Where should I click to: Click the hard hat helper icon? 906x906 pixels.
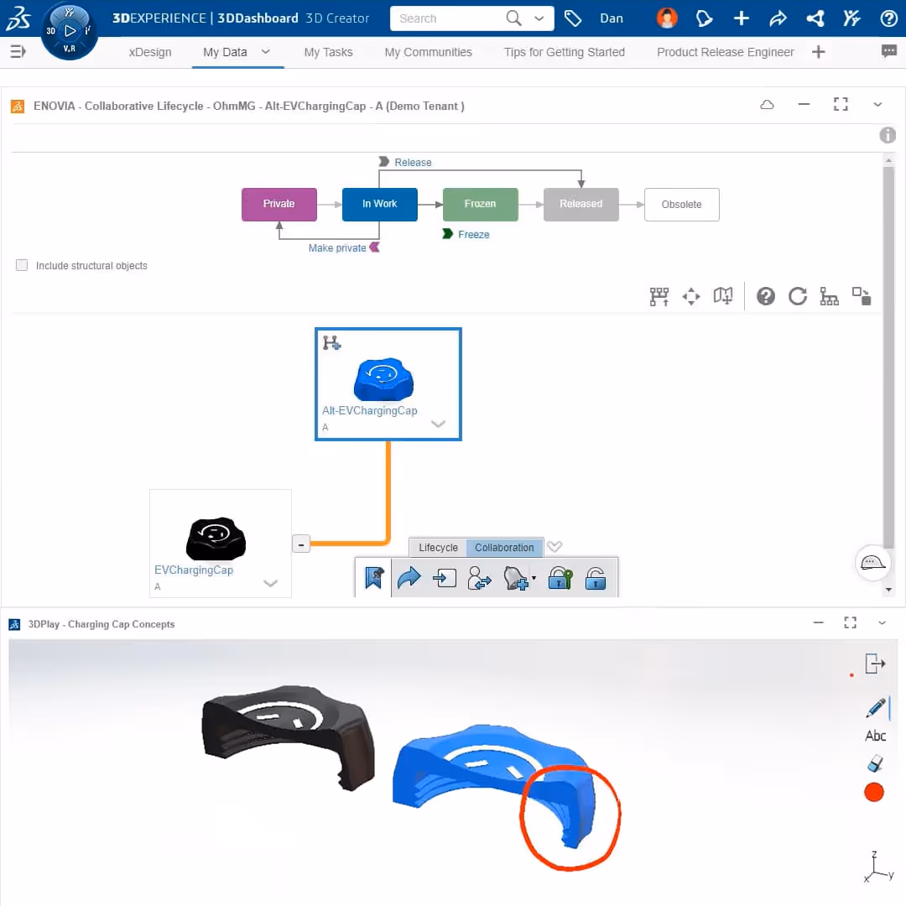click(872, 562)
